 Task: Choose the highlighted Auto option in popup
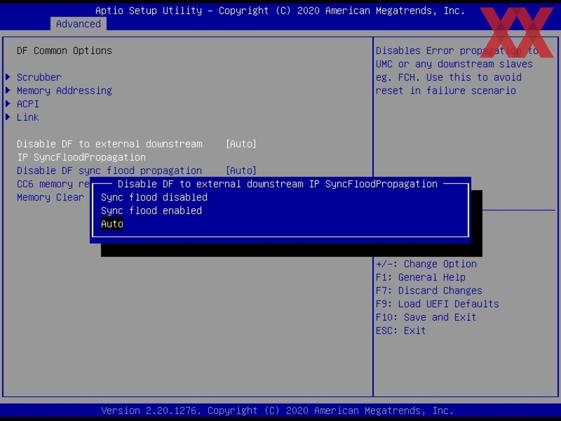pyautogui.click(x=112, y=224)
